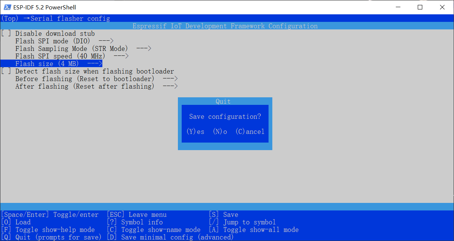Close the PowerShell window

tap(442, 7)
